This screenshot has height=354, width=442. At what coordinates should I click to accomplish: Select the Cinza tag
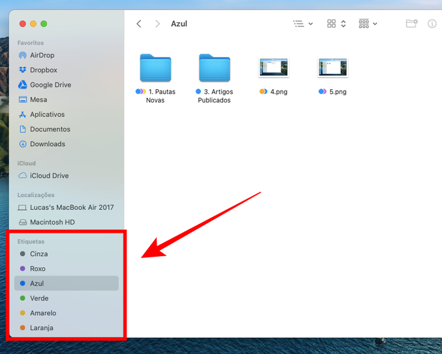[66, 254]
